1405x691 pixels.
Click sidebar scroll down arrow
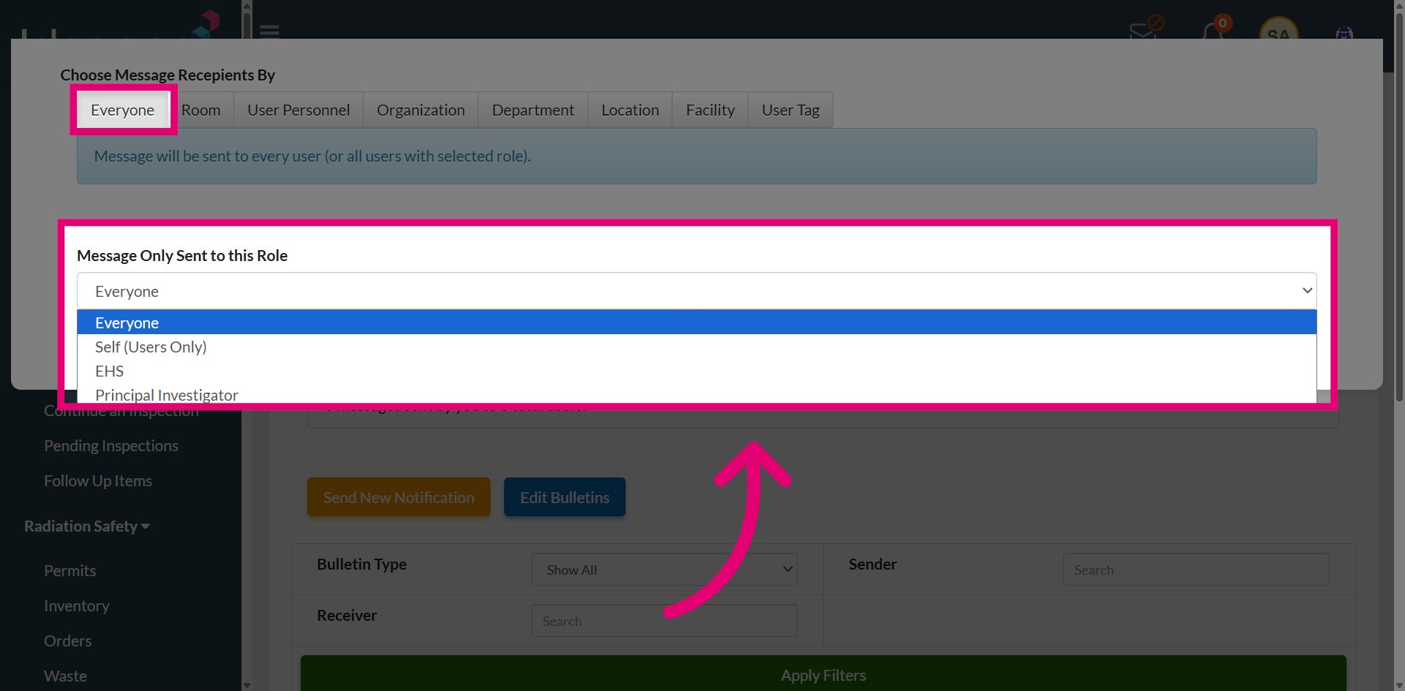(x=247, y=685)
